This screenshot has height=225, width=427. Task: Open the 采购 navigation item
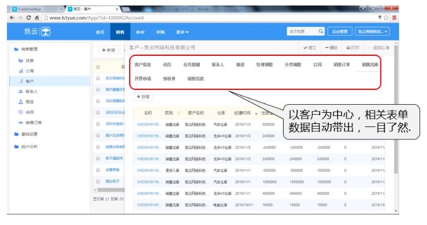coord(160,32)
